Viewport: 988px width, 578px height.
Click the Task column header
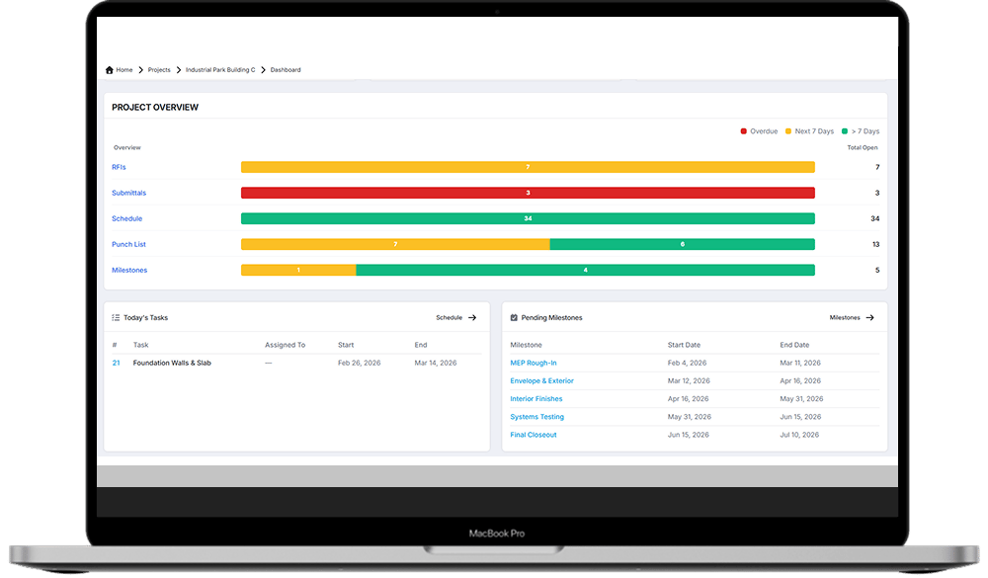(x=140, y=345)
